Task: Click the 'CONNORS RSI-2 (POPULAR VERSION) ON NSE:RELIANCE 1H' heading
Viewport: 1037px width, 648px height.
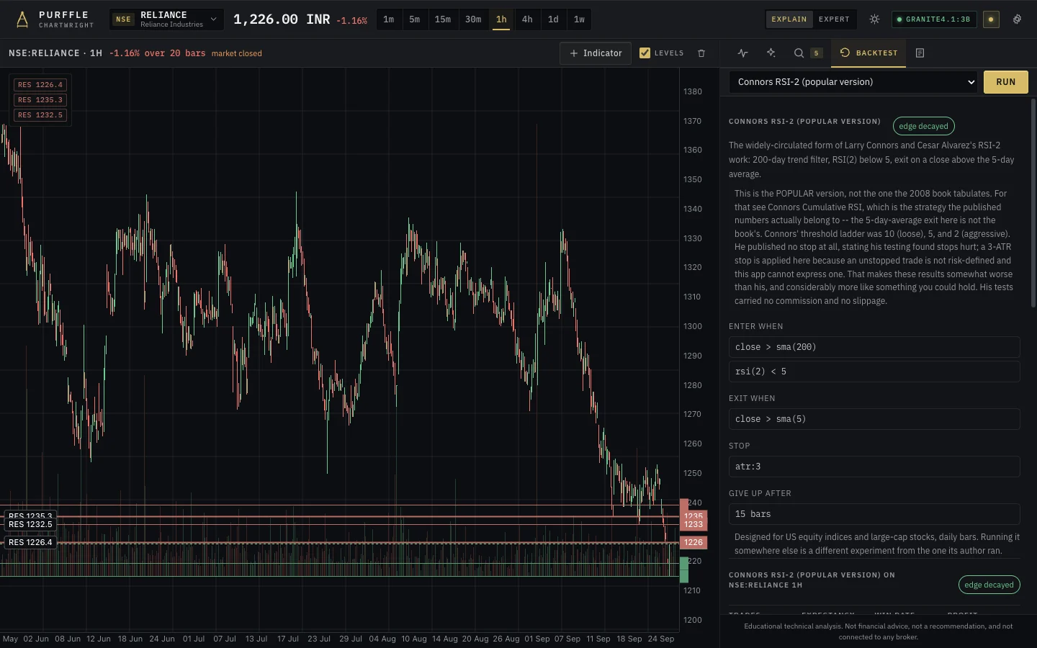Action: point(812,580)
